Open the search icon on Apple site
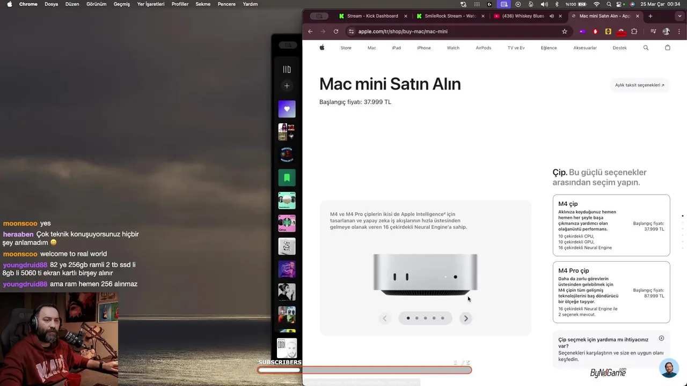The image size is (687, 386). coord(646,48)
